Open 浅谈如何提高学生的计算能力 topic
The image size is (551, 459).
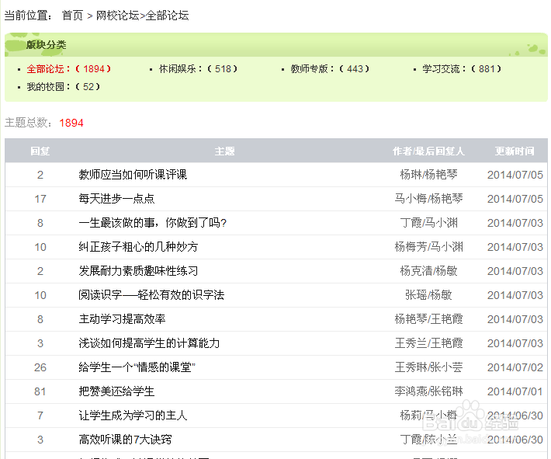(149, 343)
